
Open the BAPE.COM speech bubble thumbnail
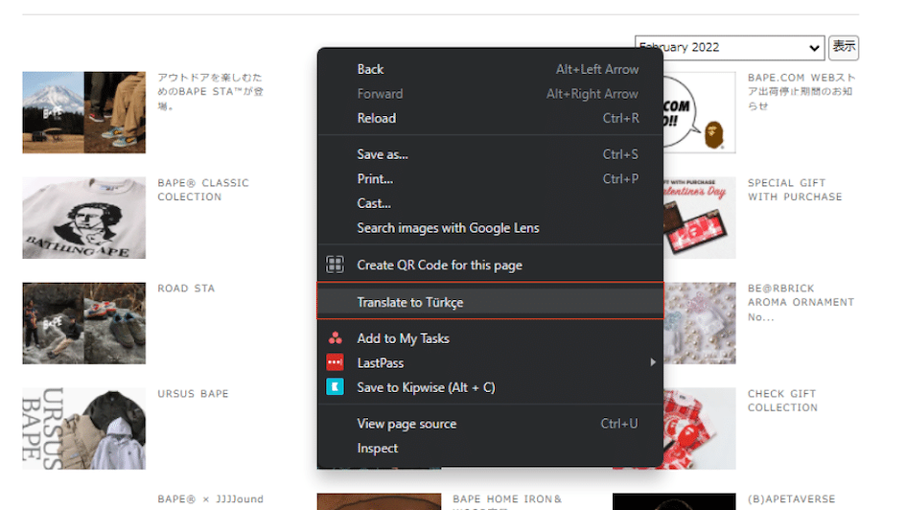(x=699, y=112)
